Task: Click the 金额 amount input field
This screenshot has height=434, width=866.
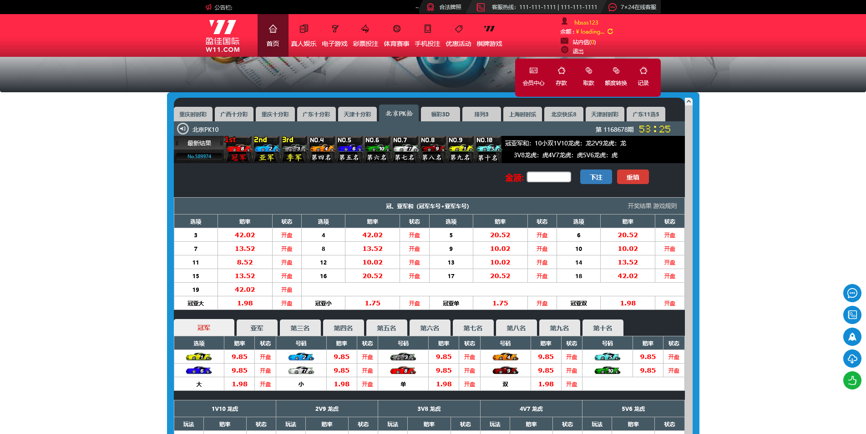Action: (x=549, y=177)
